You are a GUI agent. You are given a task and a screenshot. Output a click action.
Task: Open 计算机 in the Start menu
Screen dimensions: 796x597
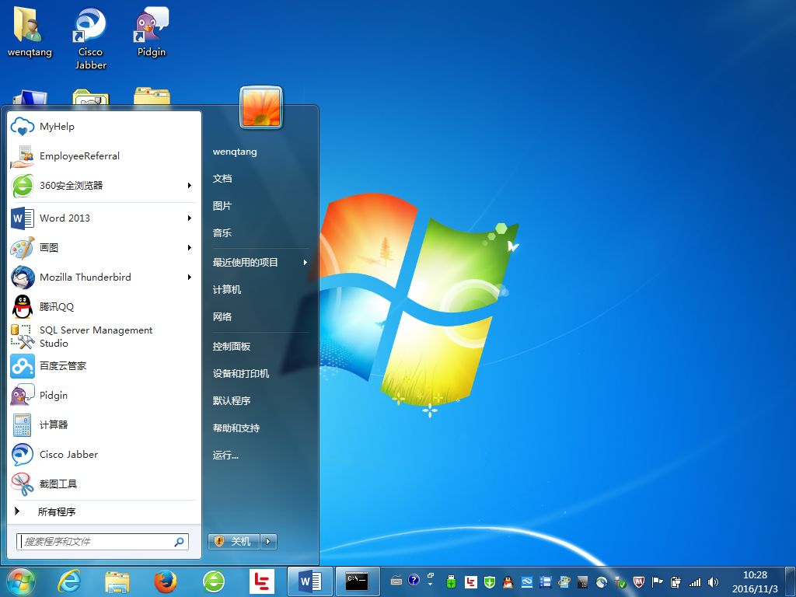tap(227, 289)
